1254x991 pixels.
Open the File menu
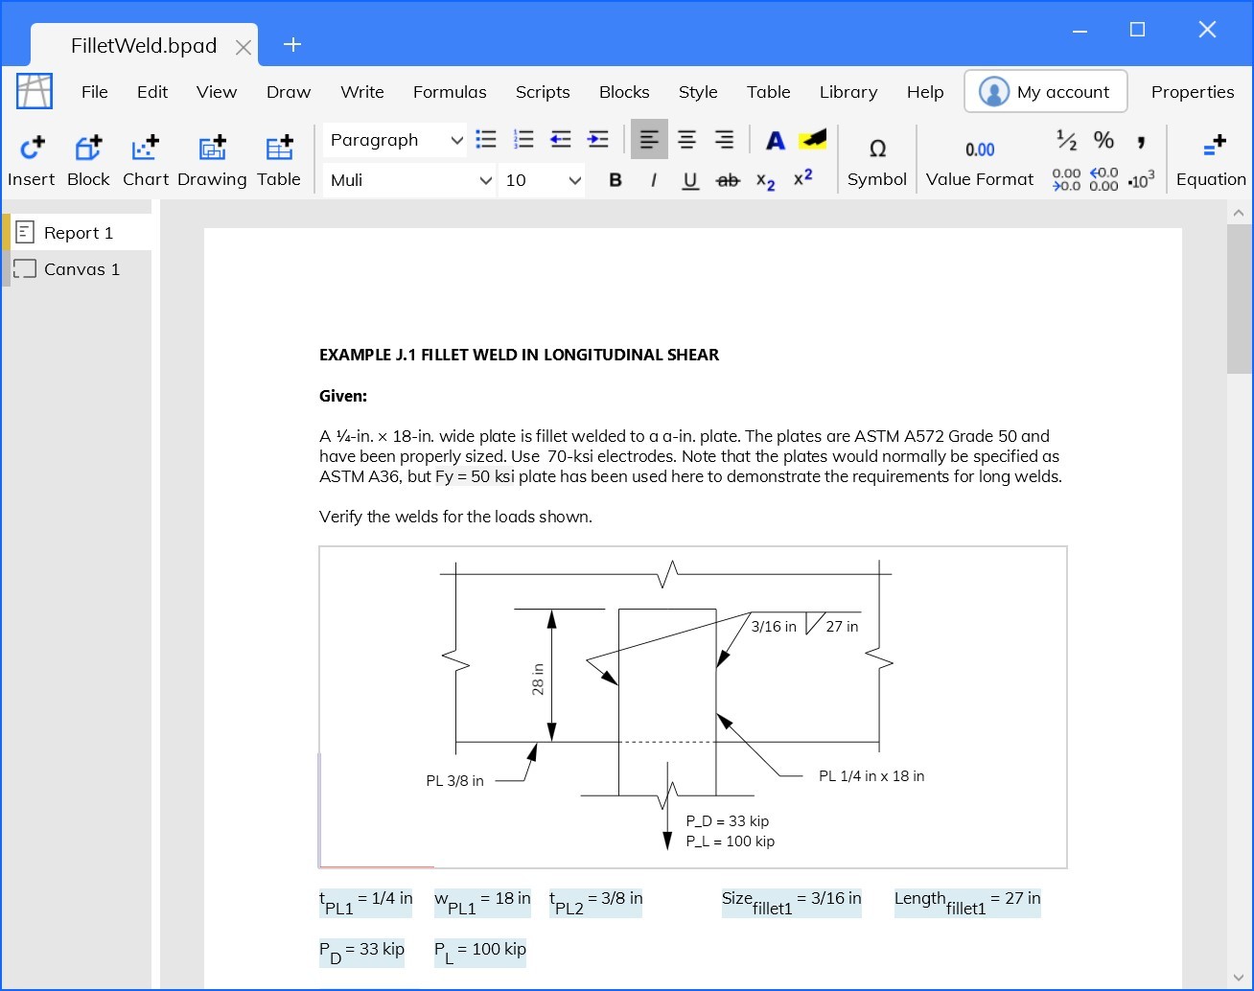point(95,92)
